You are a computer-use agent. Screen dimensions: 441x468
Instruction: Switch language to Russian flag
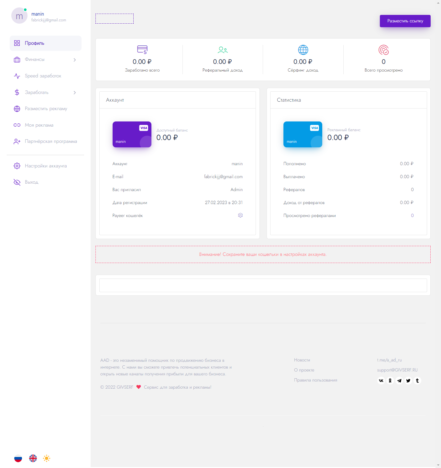18,458
